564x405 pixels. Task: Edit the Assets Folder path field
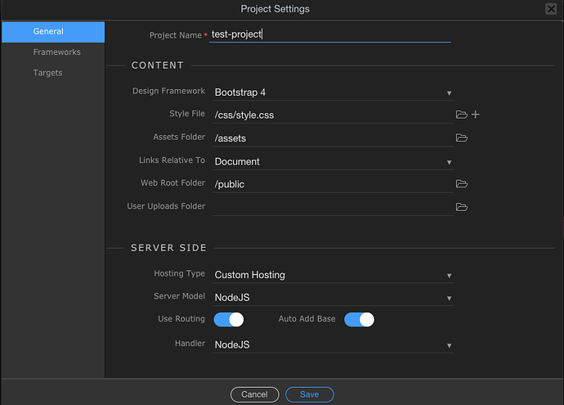333,138
